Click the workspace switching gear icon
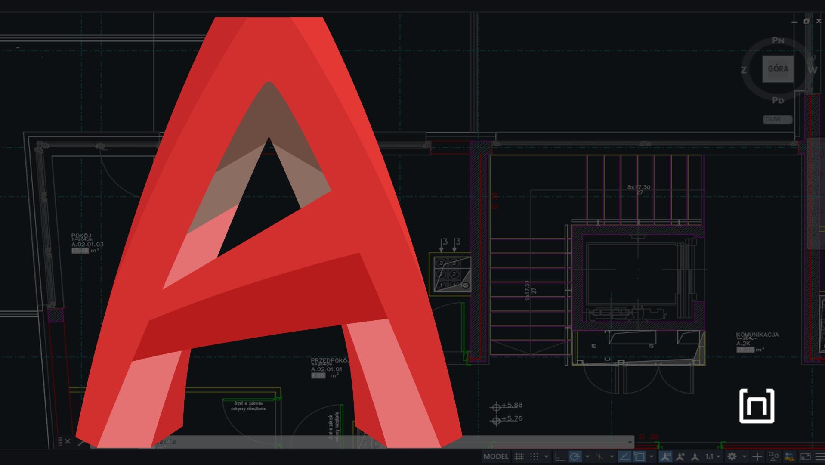The width and height of the screenshot is (825, 465). 732,456
